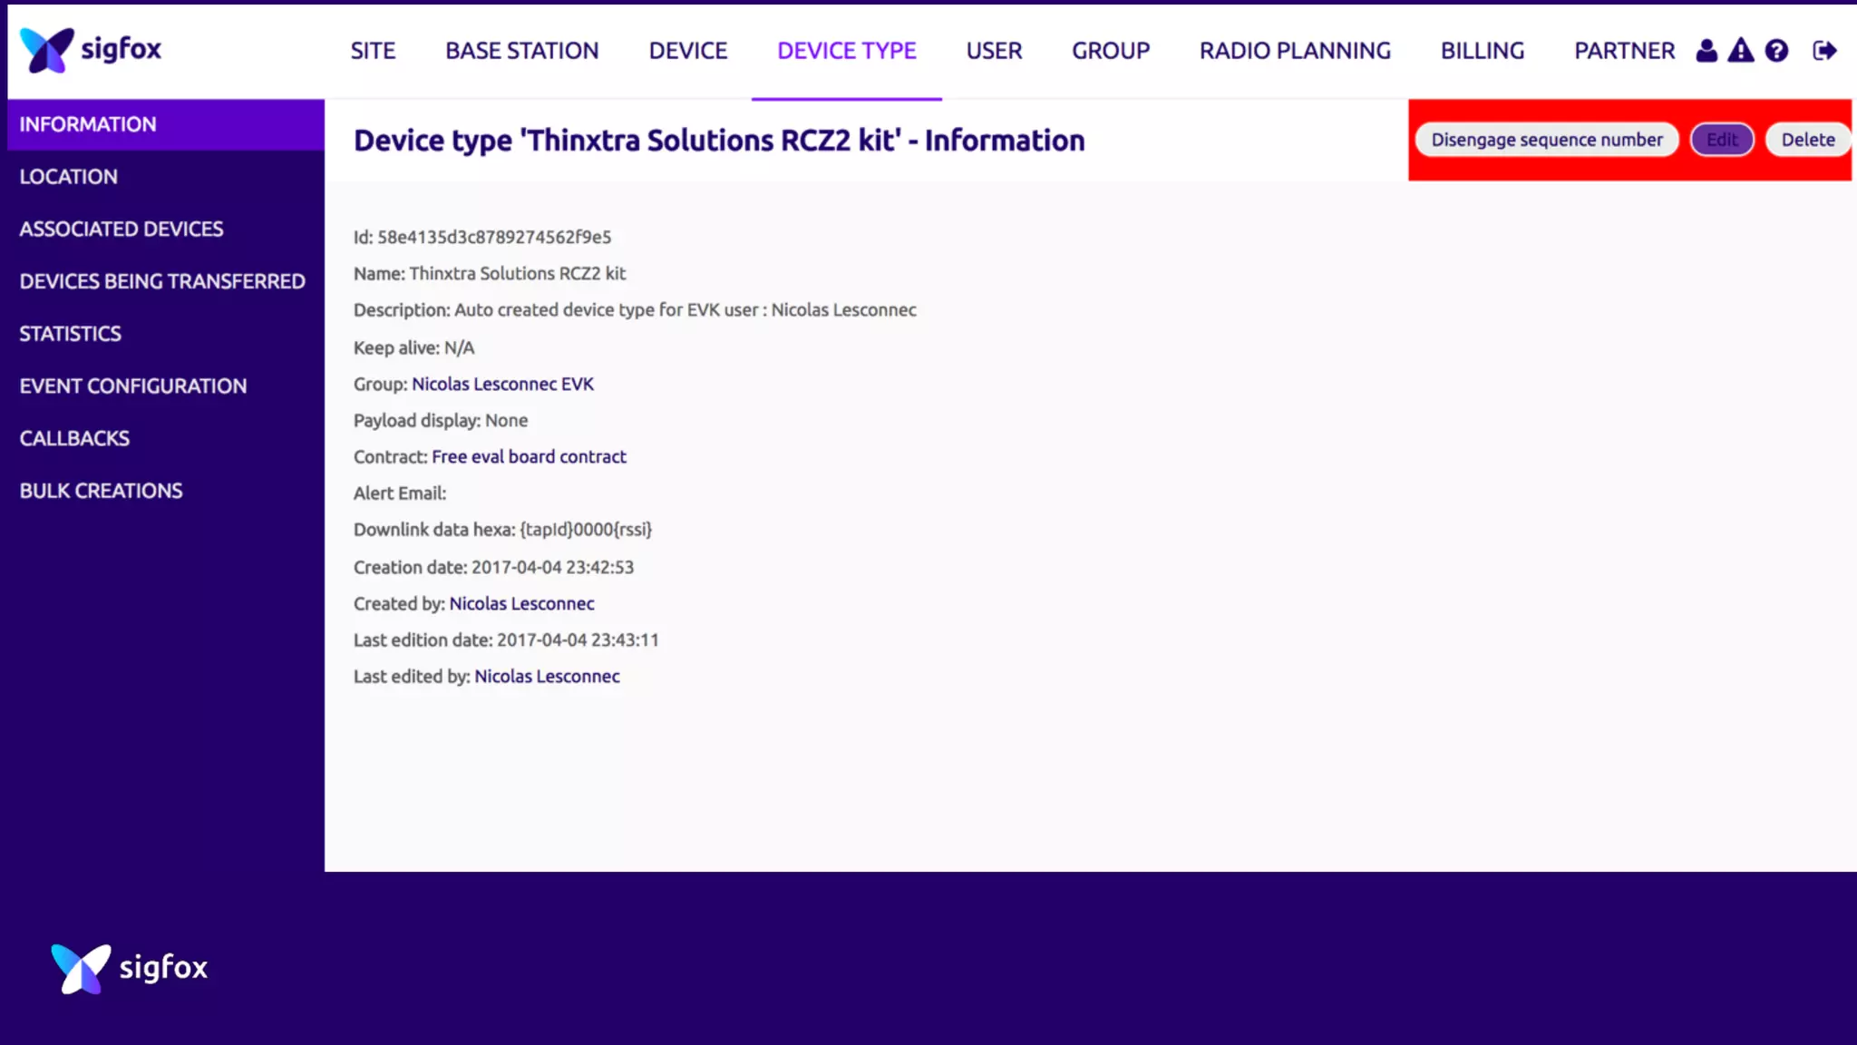
Task: Open the alerts warning triangle icon
Action: 1741,51
